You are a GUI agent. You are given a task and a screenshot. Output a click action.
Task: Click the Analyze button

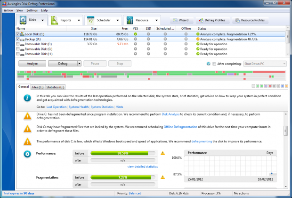32,63
